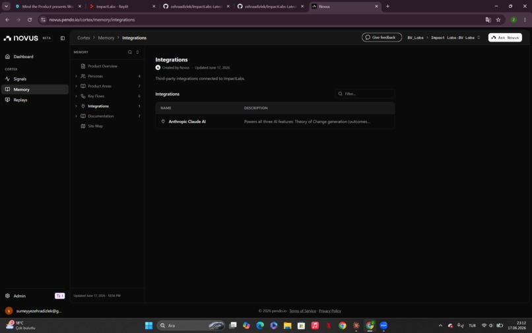Open Netflix from the taskbar

pos(329,326)
